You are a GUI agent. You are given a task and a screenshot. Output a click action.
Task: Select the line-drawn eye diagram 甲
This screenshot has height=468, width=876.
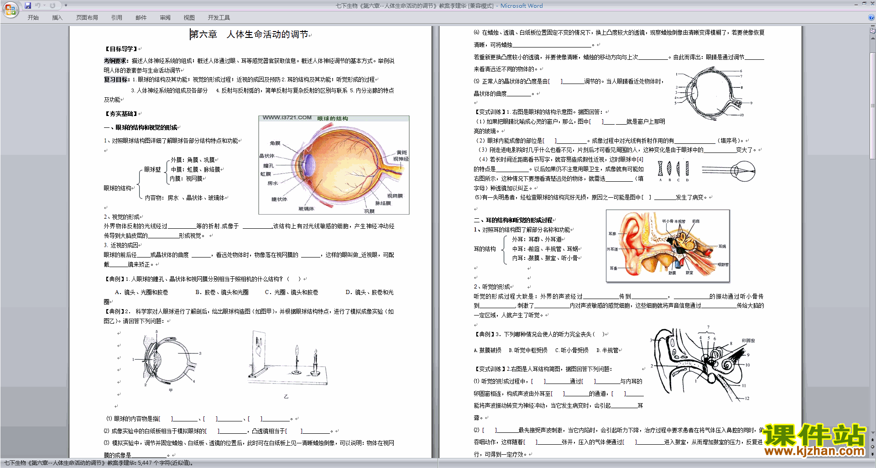167,361
